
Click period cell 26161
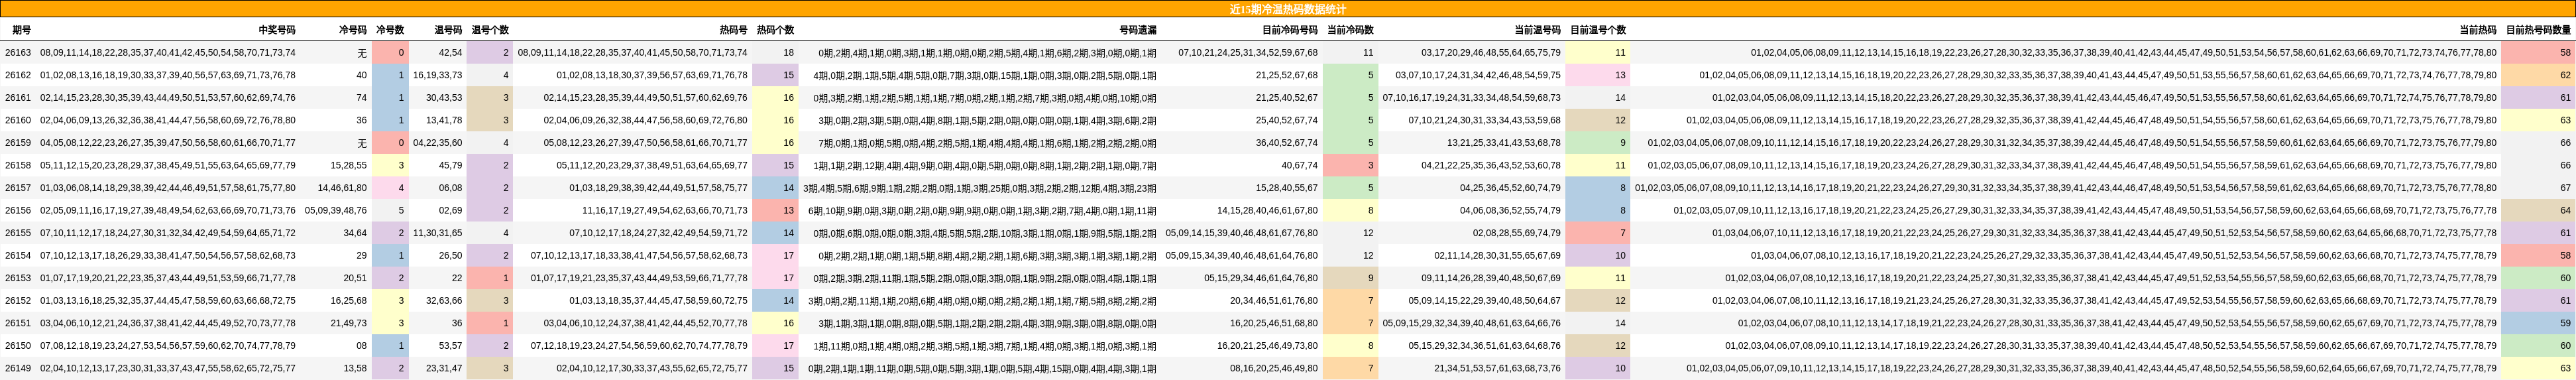pos(18,98)
